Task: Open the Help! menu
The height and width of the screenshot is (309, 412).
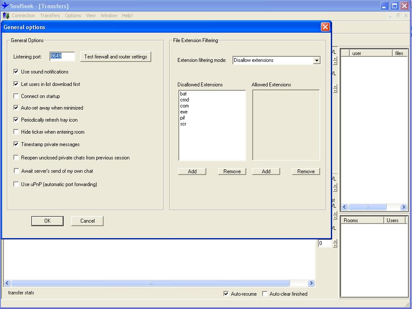Action: point(127,15)
